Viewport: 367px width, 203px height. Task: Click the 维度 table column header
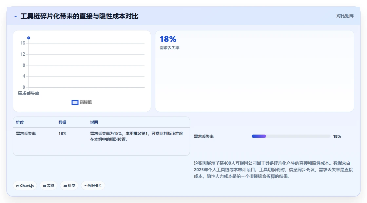pyautogui.click(x=20, y=122)
